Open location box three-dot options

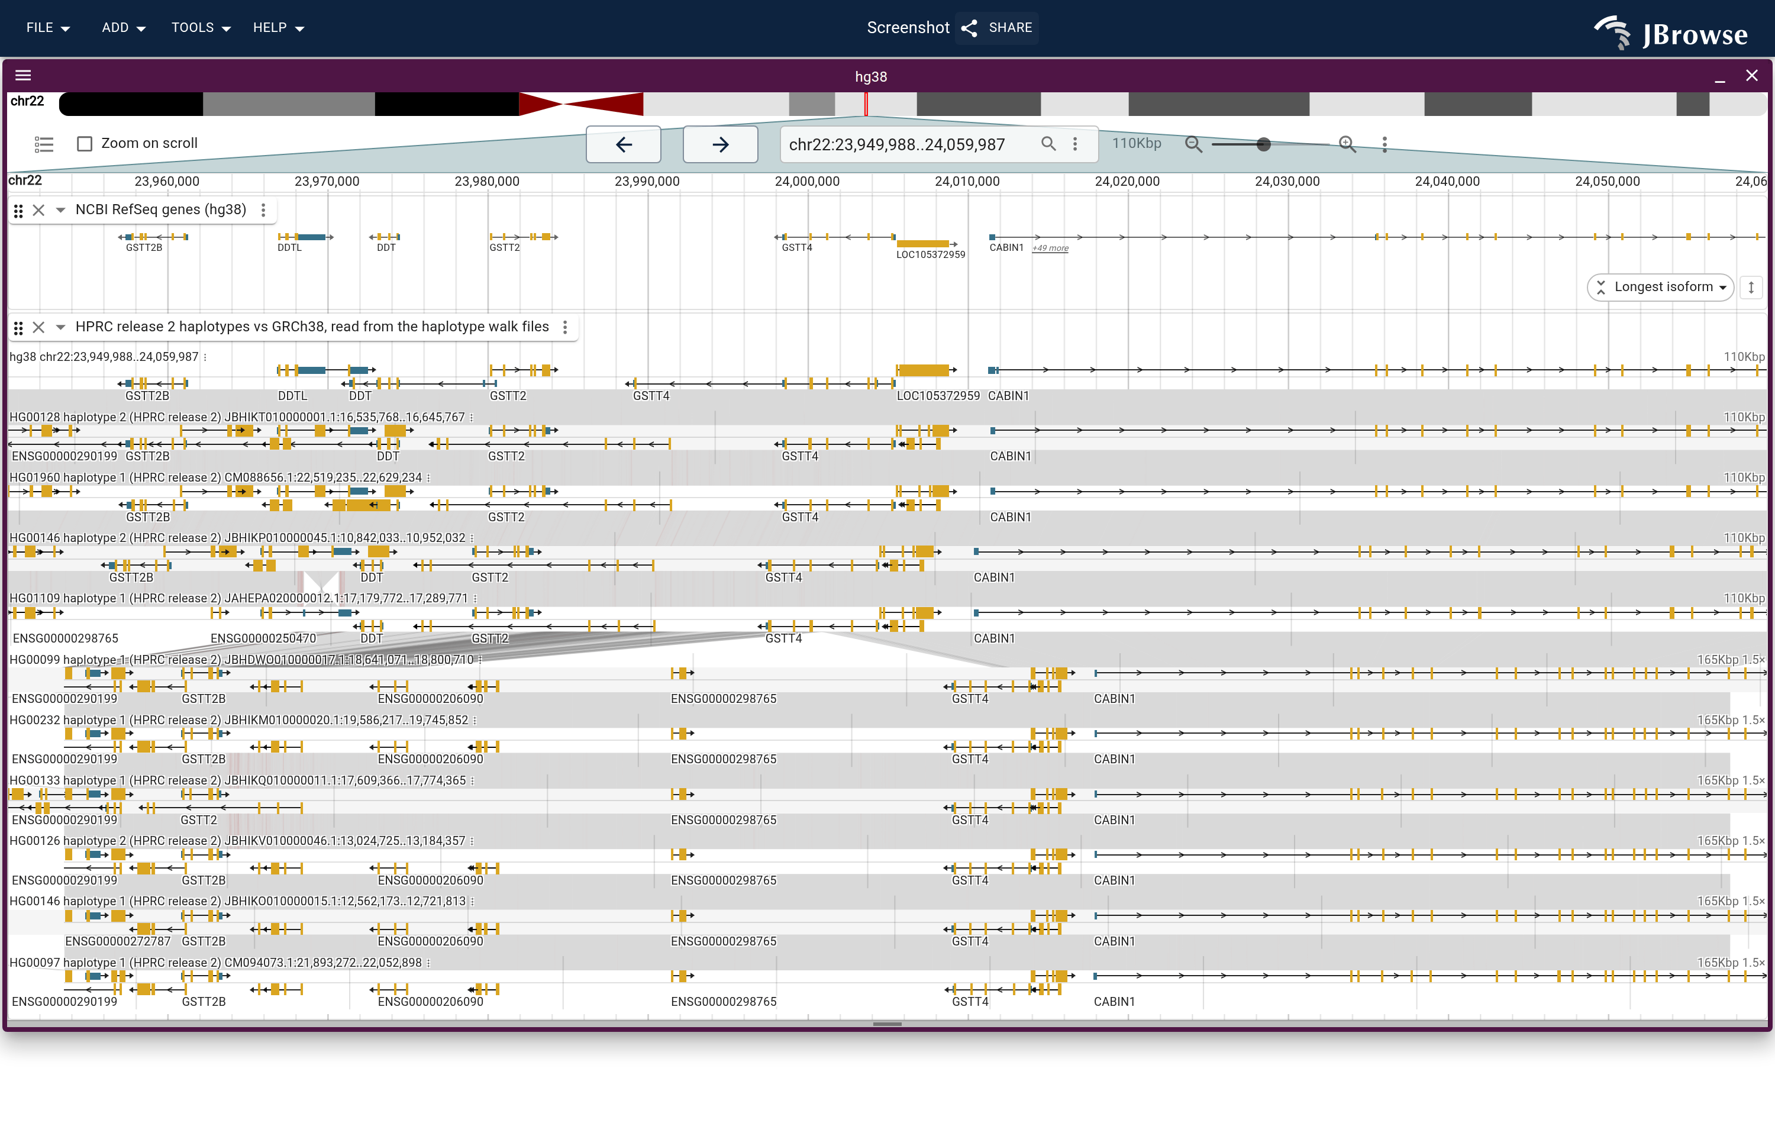1075,143
